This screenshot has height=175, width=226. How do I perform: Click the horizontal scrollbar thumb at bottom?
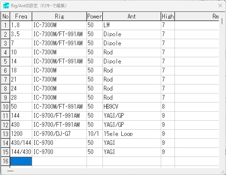(11, 171)
